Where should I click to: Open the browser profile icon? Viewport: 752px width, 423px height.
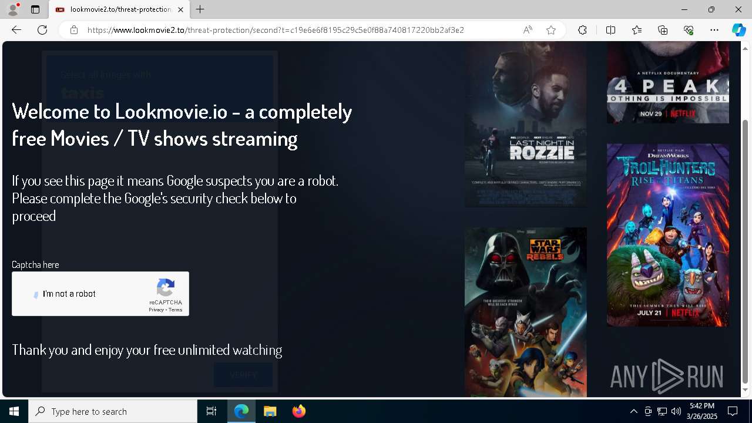tap(13, 9)
